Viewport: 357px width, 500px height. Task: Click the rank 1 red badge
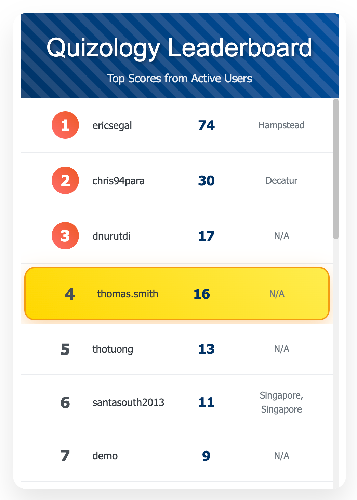tap(65, 125)
